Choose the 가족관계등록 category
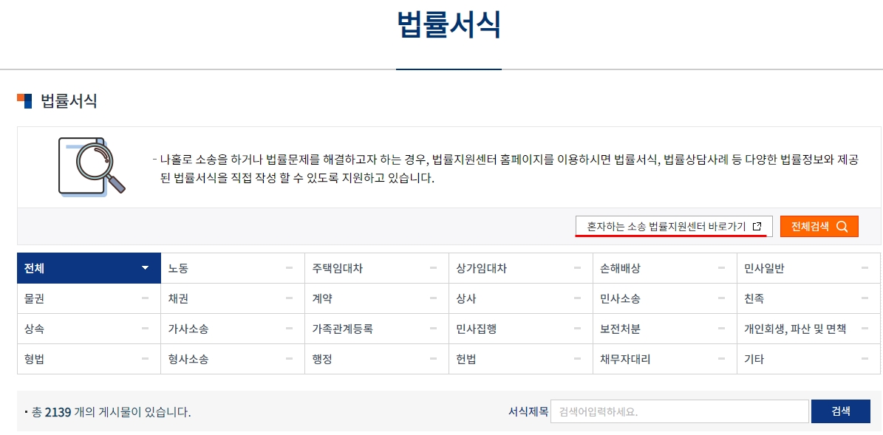 pyautogui.click(x=377, y=329)
